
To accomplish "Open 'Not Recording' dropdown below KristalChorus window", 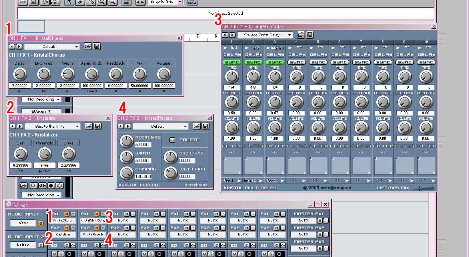I will (x=41, y=99).
